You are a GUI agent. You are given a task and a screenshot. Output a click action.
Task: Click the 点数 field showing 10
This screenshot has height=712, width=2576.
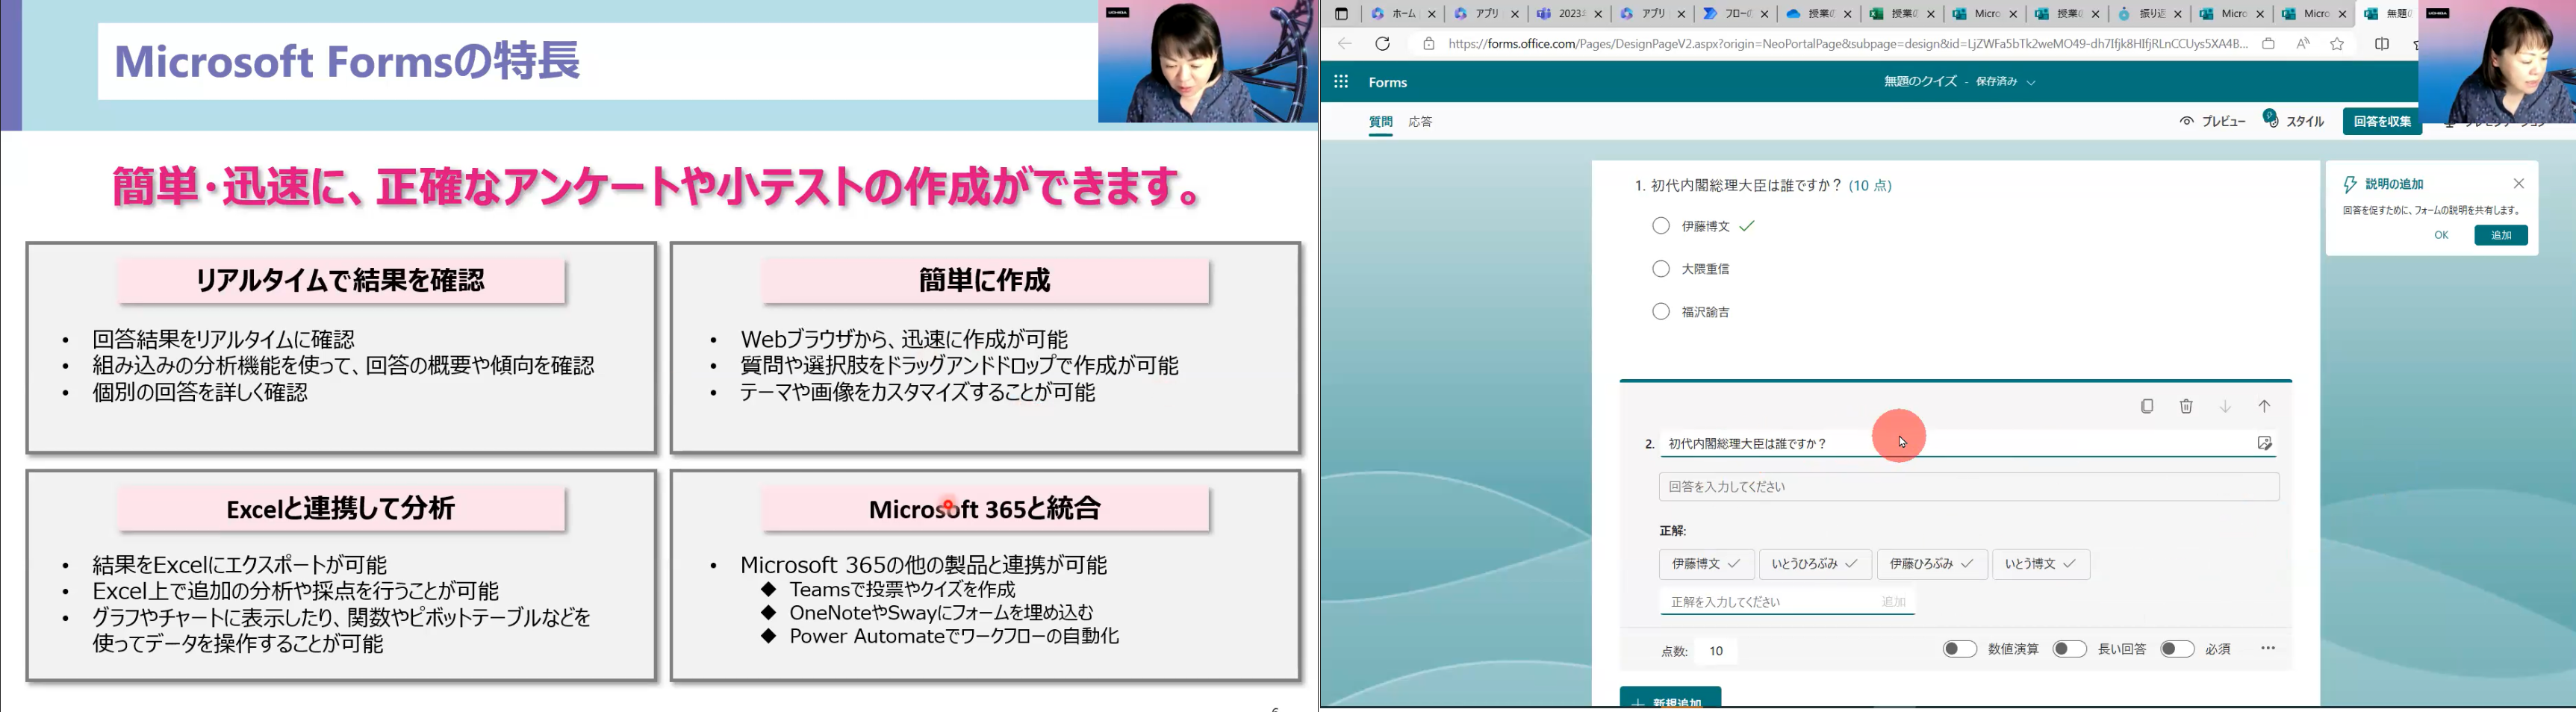(1716, 651)
